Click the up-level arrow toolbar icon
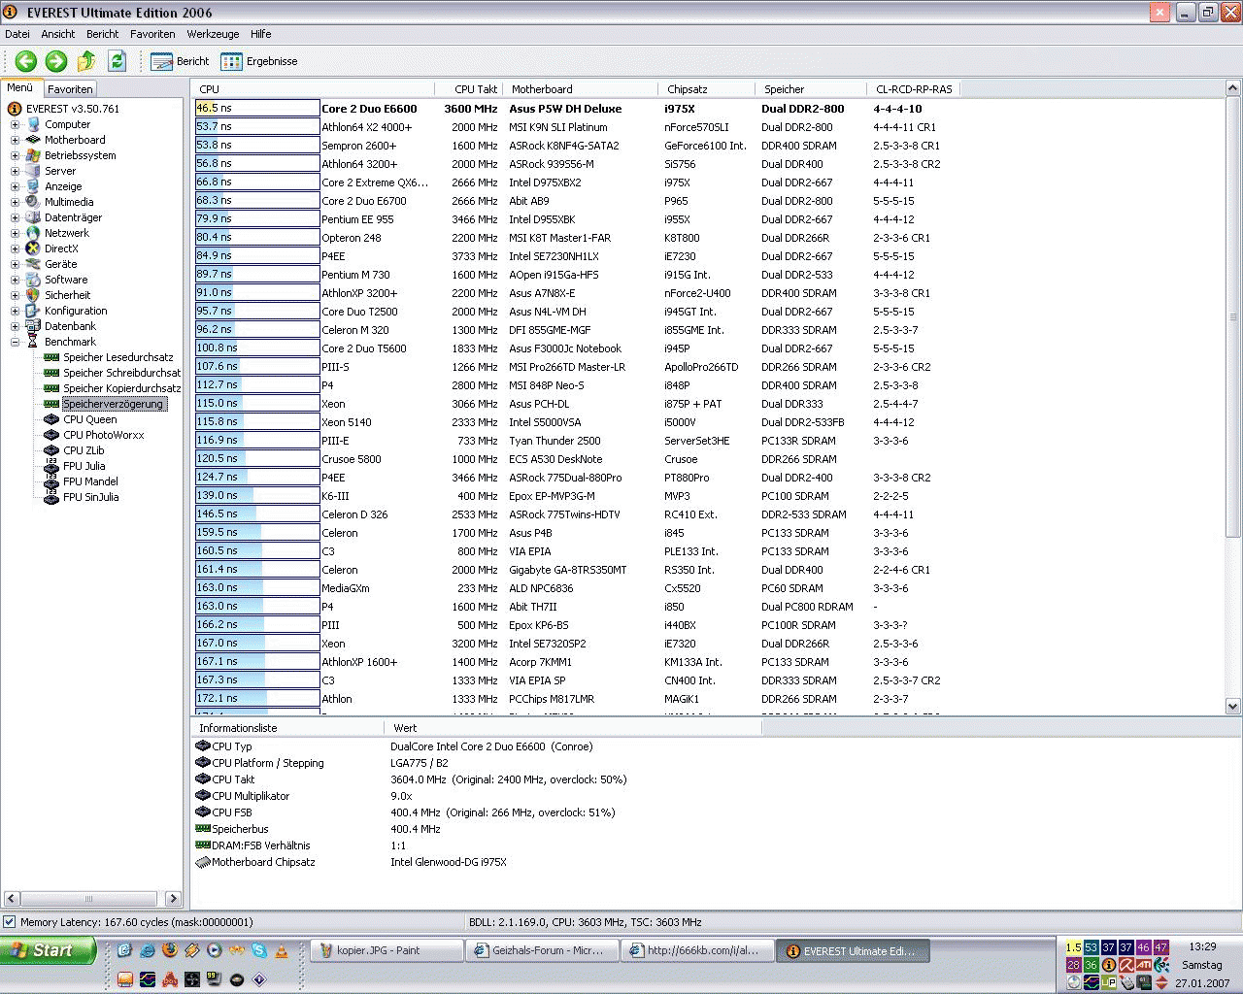The height and width of the screenshot is (994, 1243). tap(86, 61)
